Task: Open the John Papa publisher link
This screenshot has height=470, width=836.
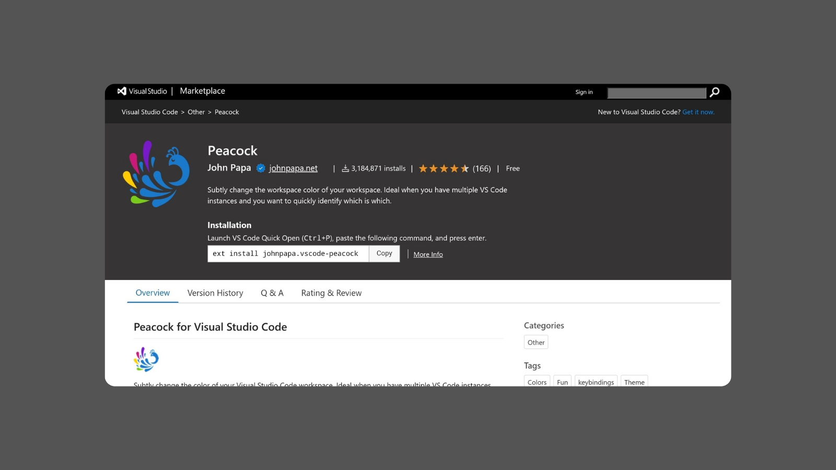Action: click(x=229, y=168)
